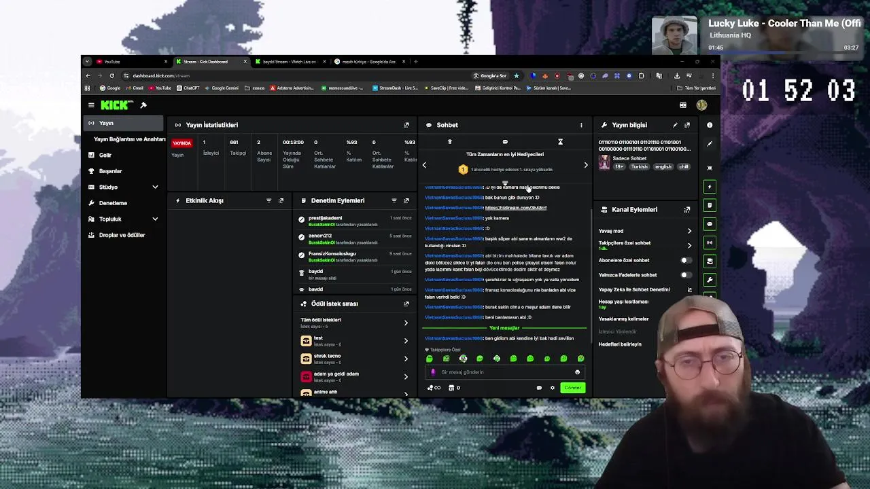The width and height of the screenshot is (870, 489).
Task: Open filter options in Etkinlik Akışı panel
Action: [268, 201]
